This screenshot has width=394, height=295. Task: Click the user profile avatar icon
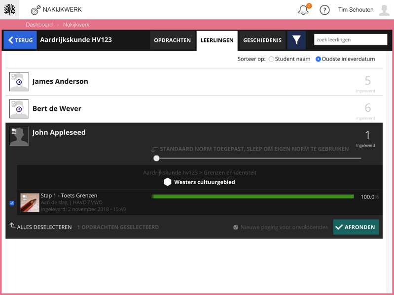point(384,10)
